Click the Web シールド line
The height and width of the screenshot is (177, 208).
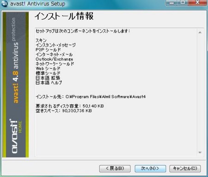point(48,69)
